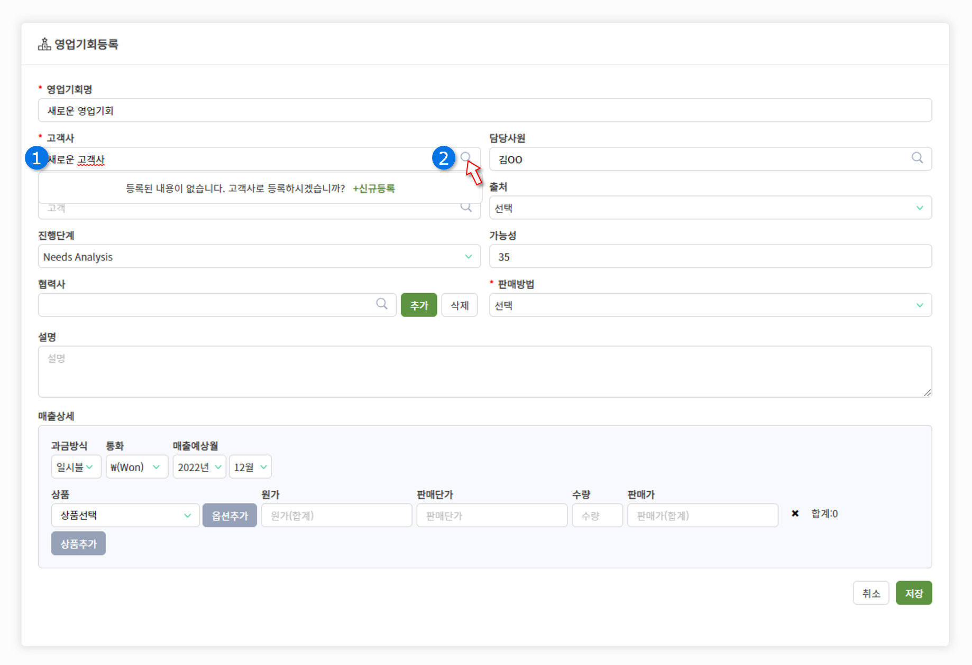Open the 출처 dropdown
The image size is (972, 665).
click(x=710, y=208)
